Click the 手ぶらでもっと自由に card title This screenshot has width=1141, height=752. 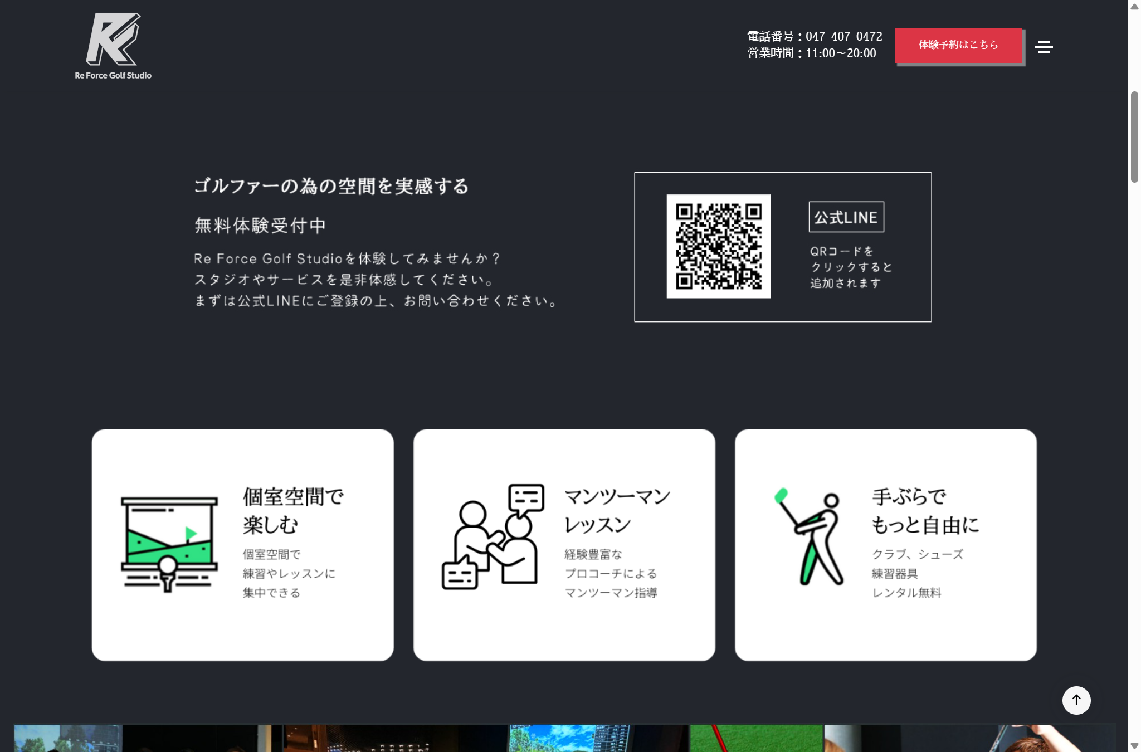coord(925,510)
